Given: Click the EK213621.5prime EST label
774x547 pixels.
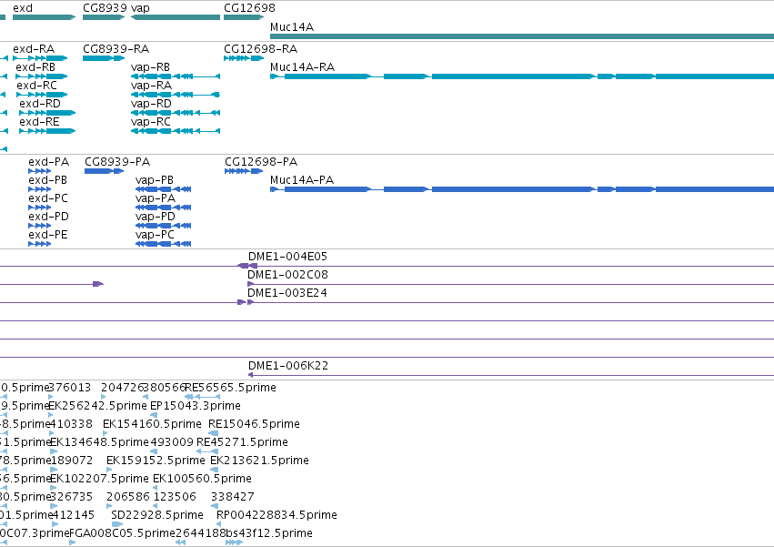Looking at the screenshot, I should tap(259, 461).
